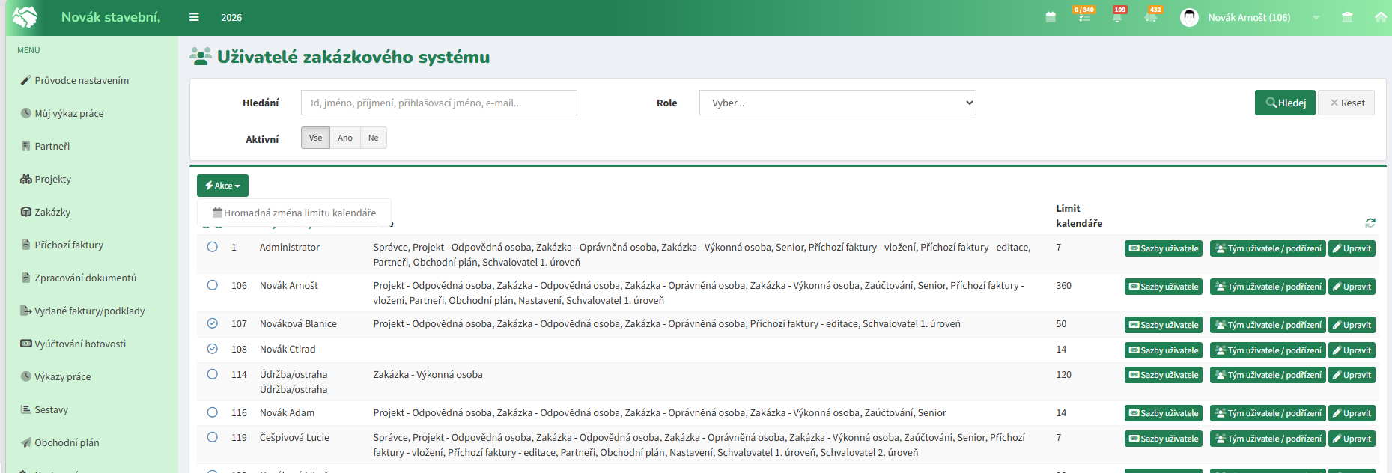Select the row checkbox for Češpivová Lucie

tap(213, 437)
